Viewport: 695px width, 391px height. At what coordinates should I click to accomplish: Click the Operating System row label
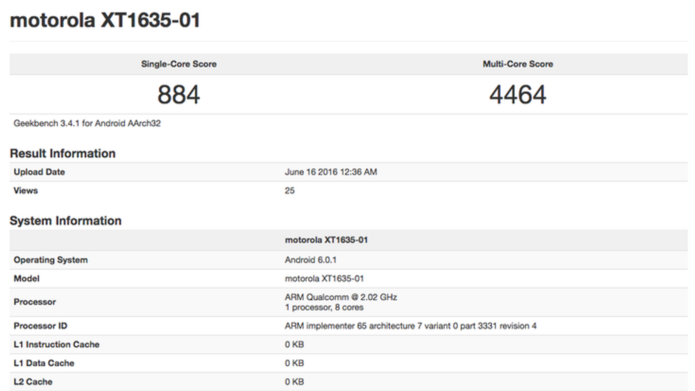50,260
